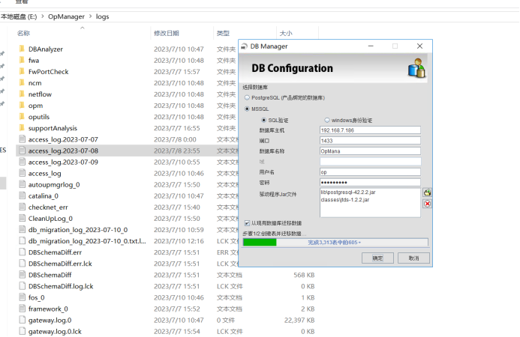Choose windows身份验证 authentication option
The image size is (520, 337).
(327, 120)
